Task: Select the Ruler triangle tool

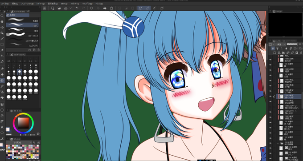Action: tap(2, 121)
